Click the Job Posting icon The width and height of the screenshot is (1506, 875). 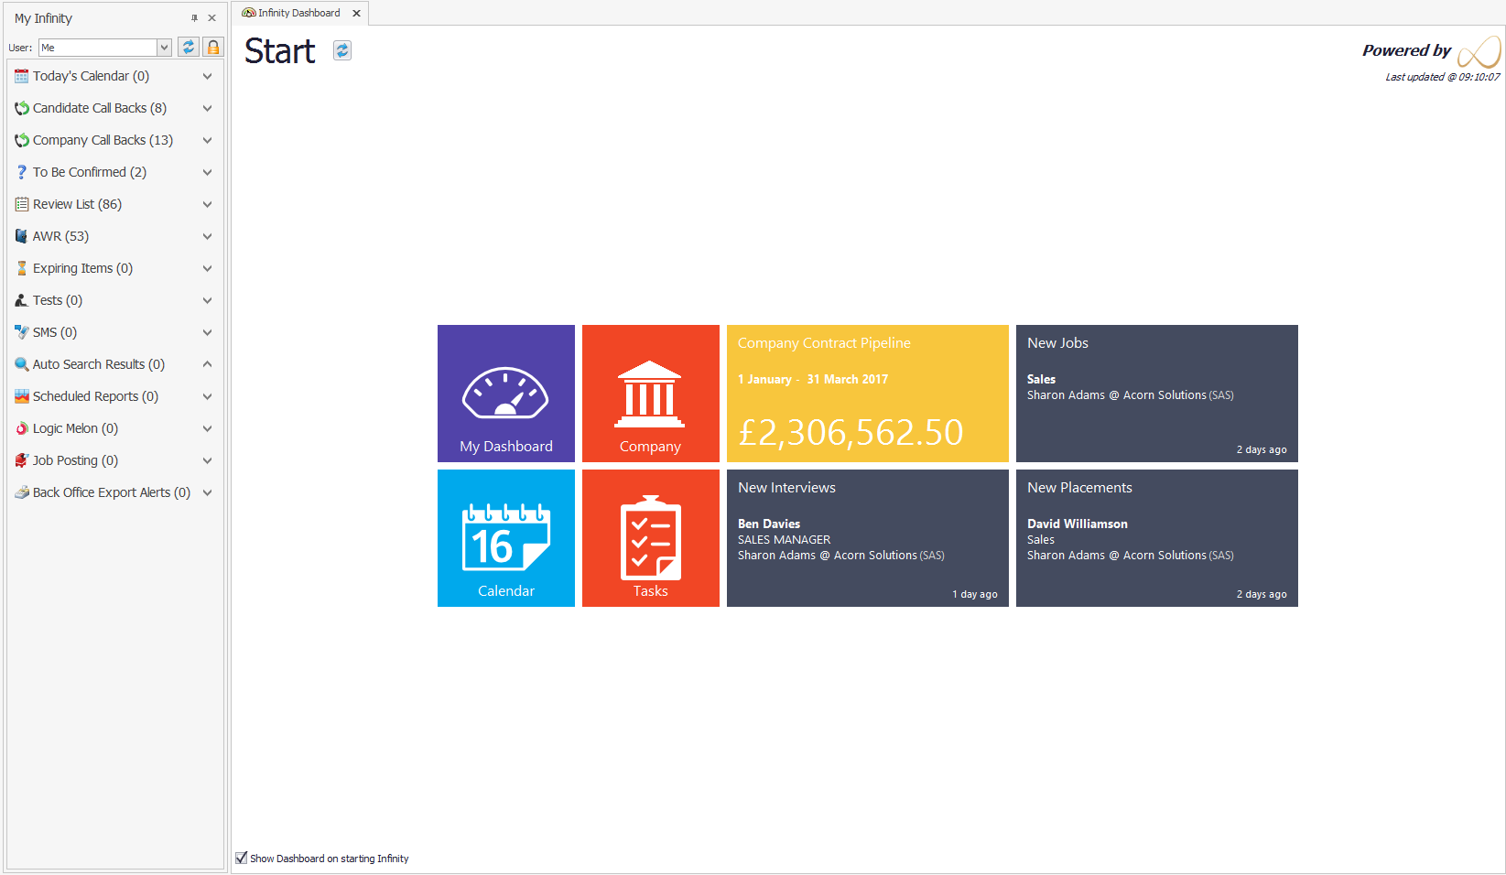[22, 460]
